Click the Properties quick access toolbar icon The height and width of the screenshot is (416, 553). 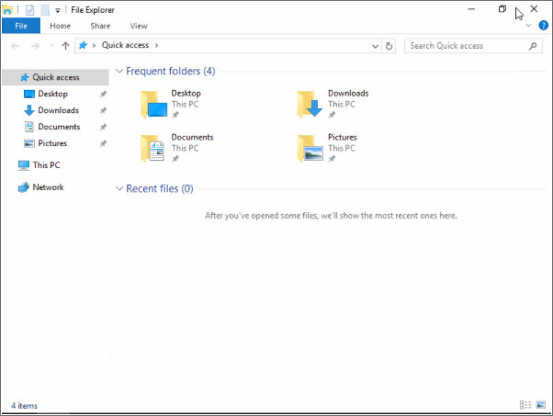[30, 10]
